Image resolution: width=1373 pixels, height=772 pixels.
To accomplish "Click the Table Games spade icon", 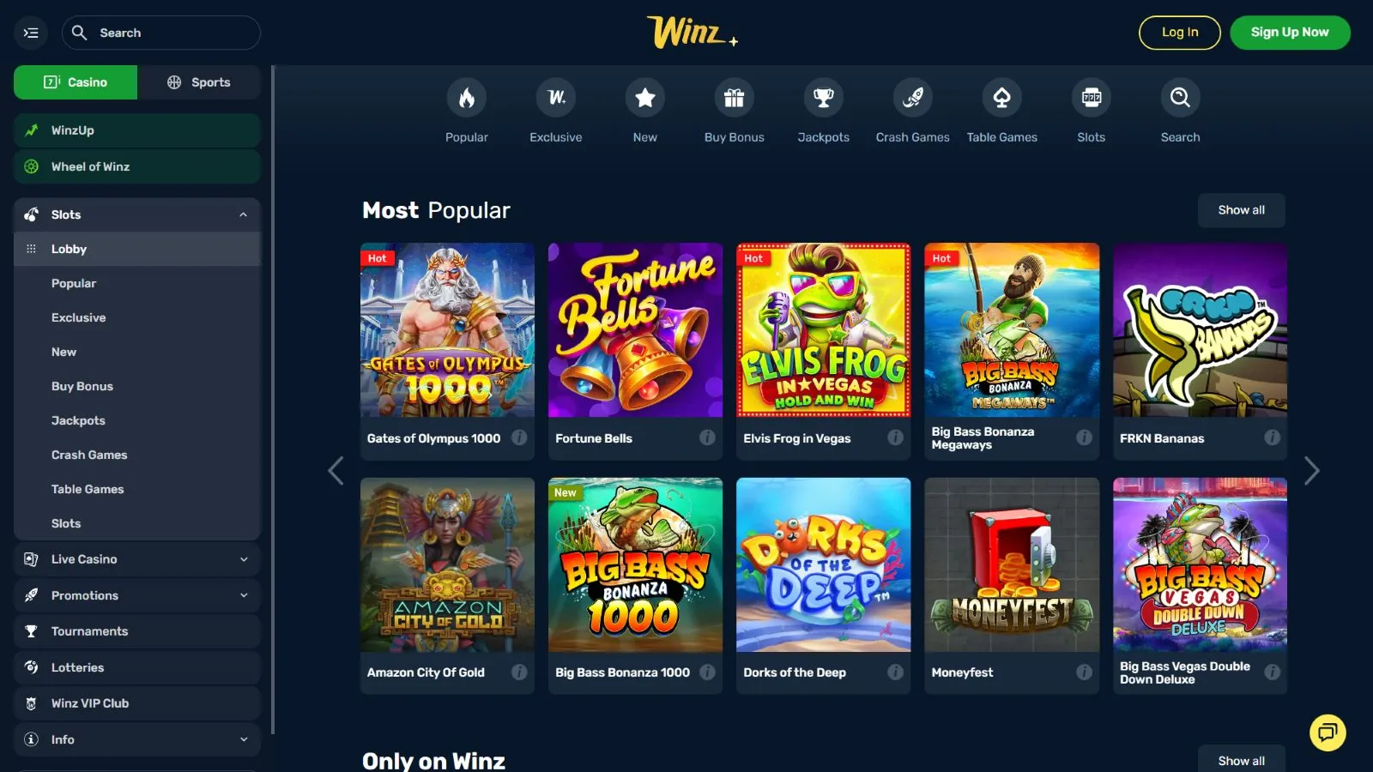I will (1001, 98).
